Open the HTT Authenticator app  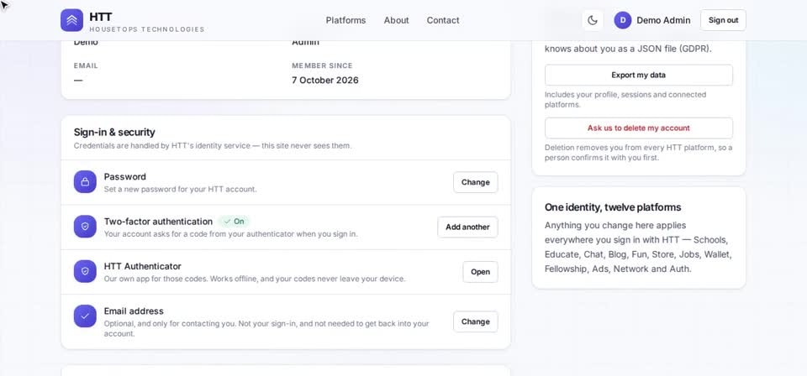tap(480, 272)
